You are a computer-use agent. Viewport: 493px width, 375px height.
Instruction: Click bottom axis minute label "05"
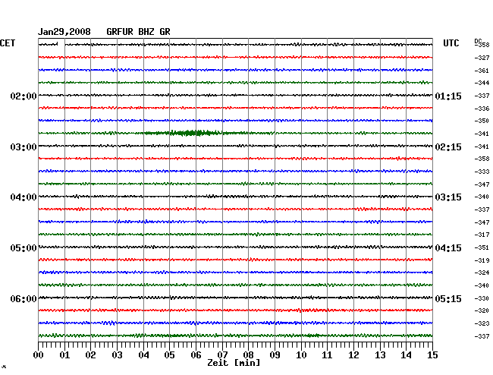click(169, 355)
